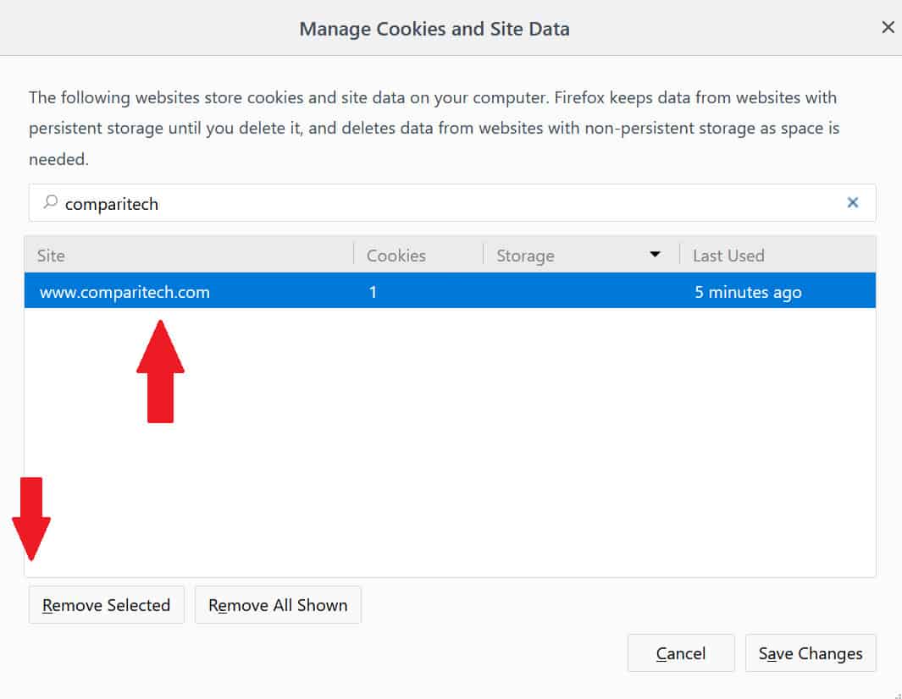Sort list by Last Used column
The height and width of the screenshot is (699, 902).
(777, 256)
